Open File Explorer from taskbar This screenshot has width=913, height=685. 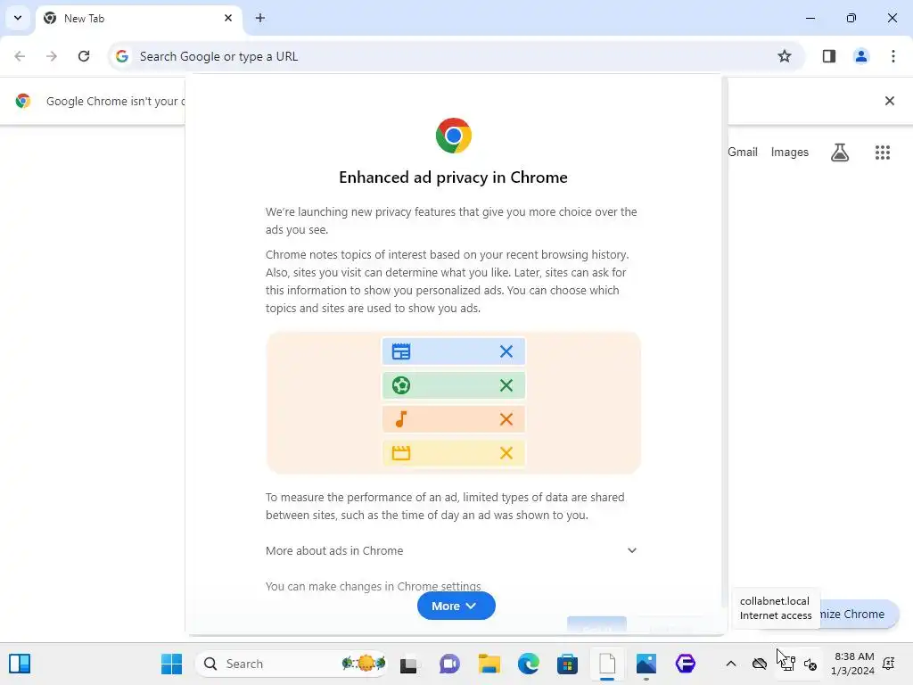pos(489,664)
